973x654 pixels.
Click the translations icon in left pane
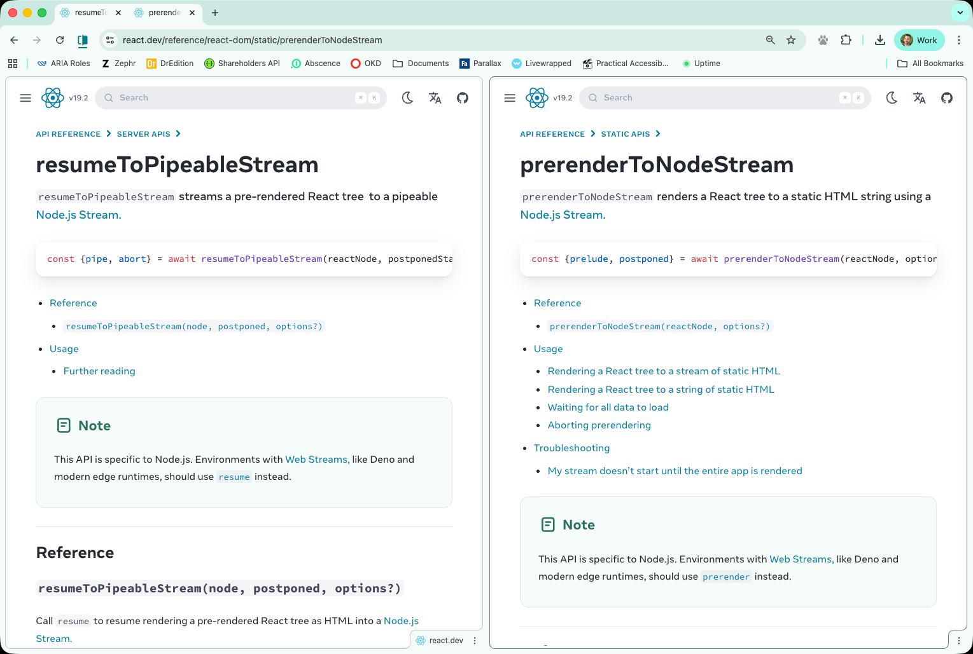click(435, 98)
